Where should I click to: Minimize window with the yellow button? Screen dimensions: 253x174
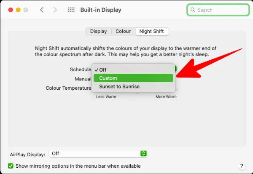[x=18, y=10]
